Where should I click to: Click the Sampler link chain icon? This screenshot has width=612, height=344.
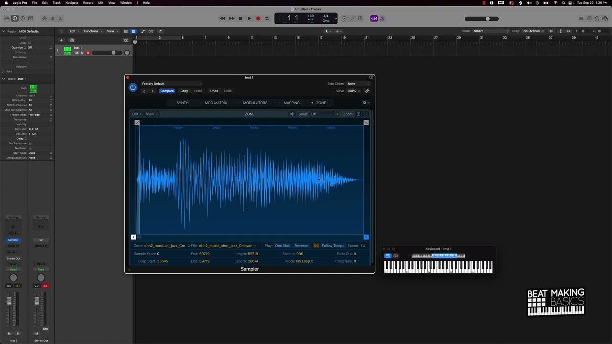pyautogui.click(x=367, y=91)
